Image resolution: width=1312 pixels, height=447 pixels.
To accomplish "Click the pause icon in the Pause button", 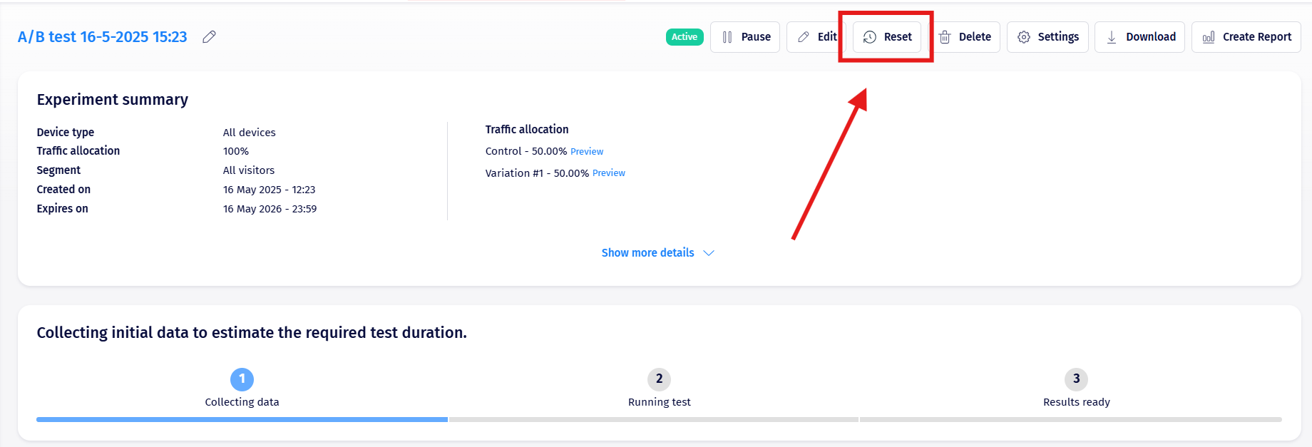I will [727, 37].
